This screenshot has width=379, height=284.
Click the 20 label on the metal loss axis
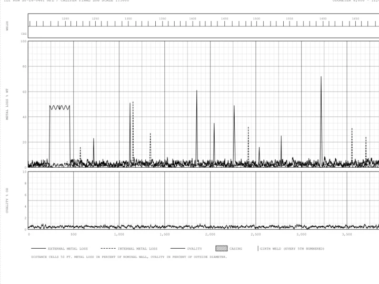(24, 142)
